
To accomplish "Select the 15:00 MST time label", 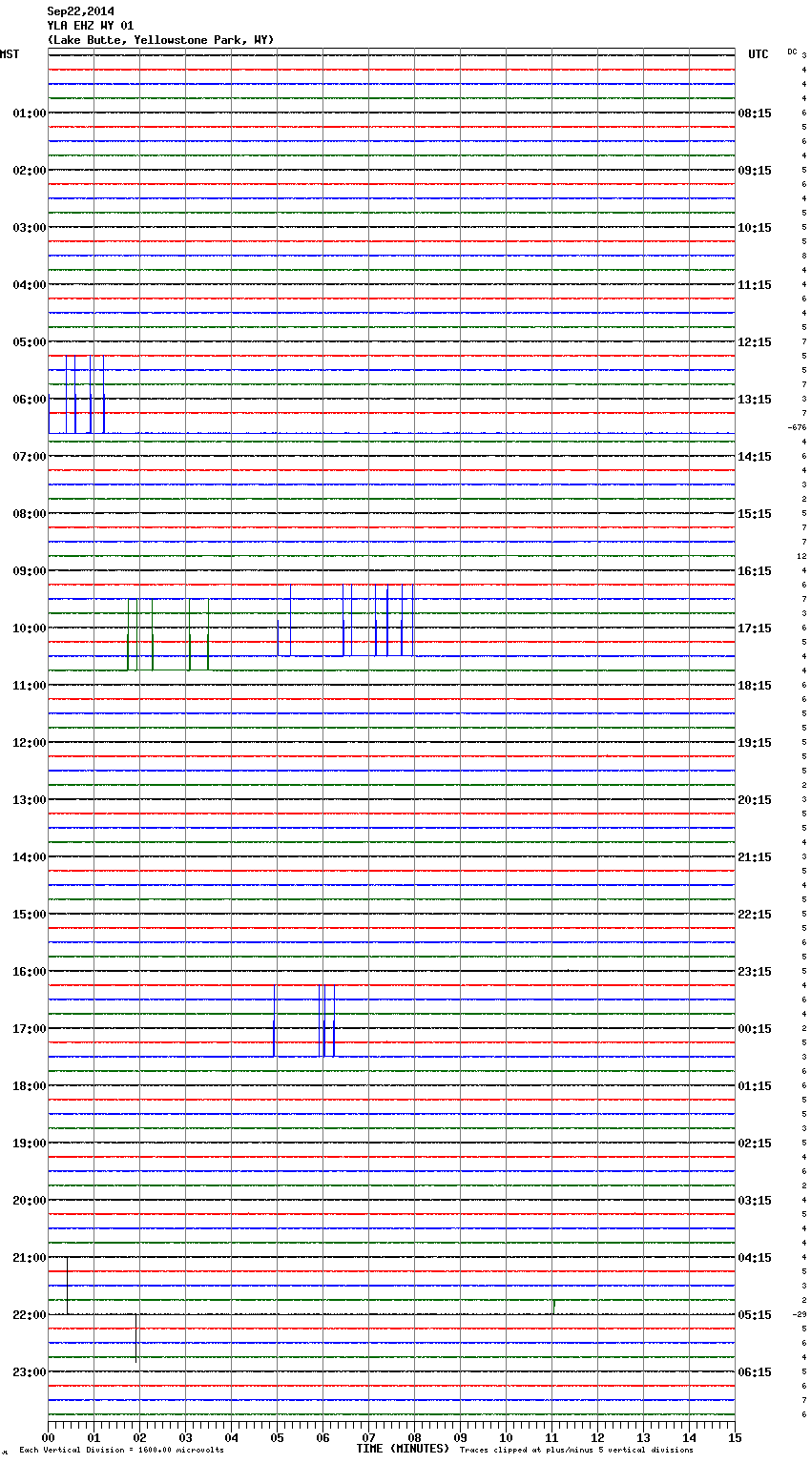I will click(x=30, y=915).
